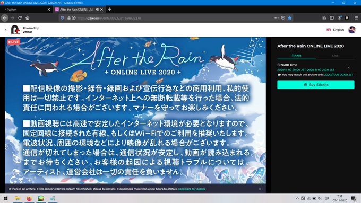
Task: Dismiss the Stream time notice
Action: coord(349,68)
